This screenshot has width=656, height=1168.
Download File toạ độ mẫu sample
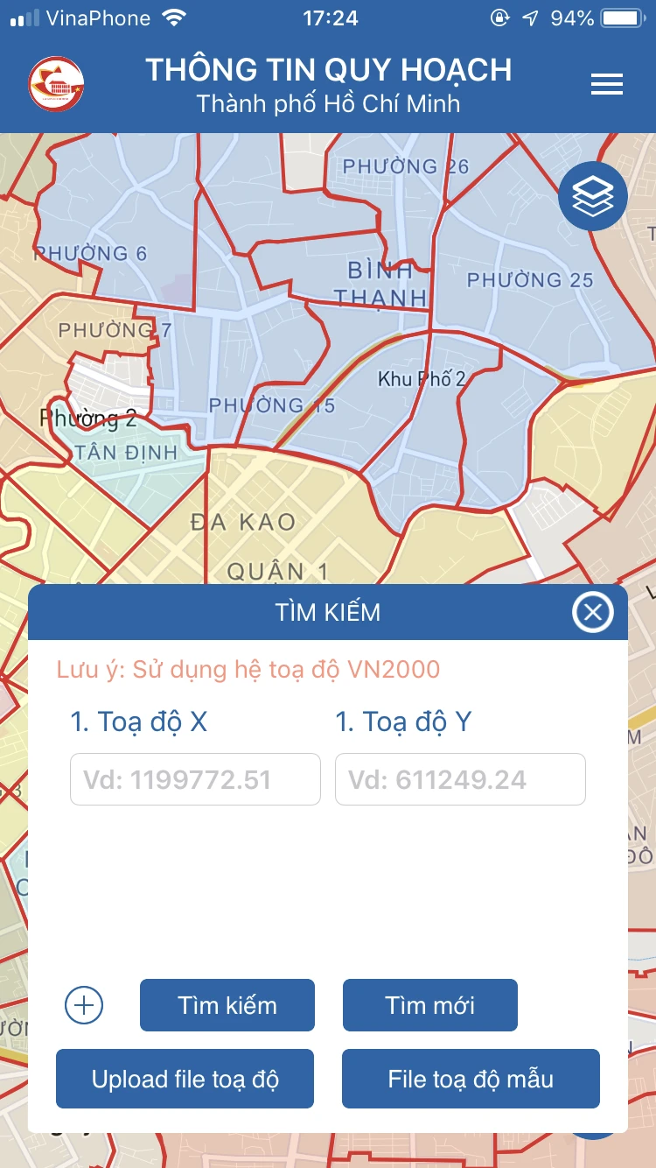471,1079
